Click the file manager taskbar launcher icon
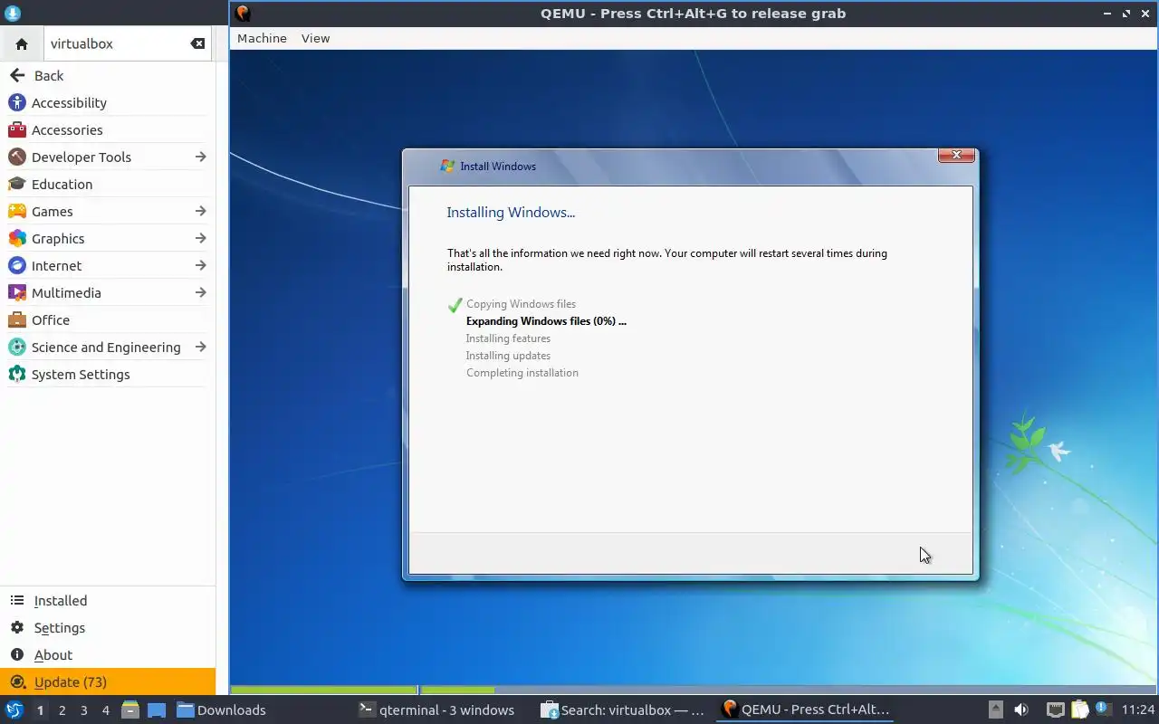 (x=130, y=710)
